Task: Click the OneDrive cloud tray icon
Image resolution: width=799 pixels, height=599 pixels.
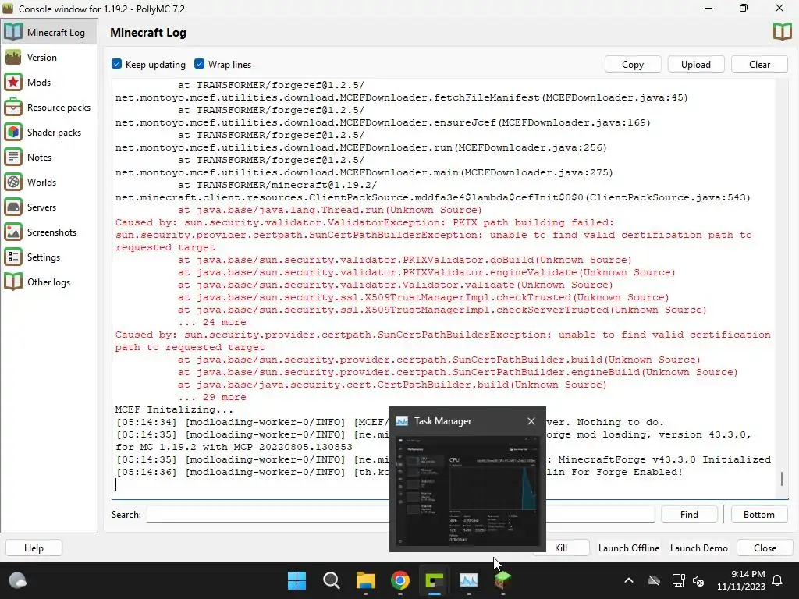Action: click(653, 580)
